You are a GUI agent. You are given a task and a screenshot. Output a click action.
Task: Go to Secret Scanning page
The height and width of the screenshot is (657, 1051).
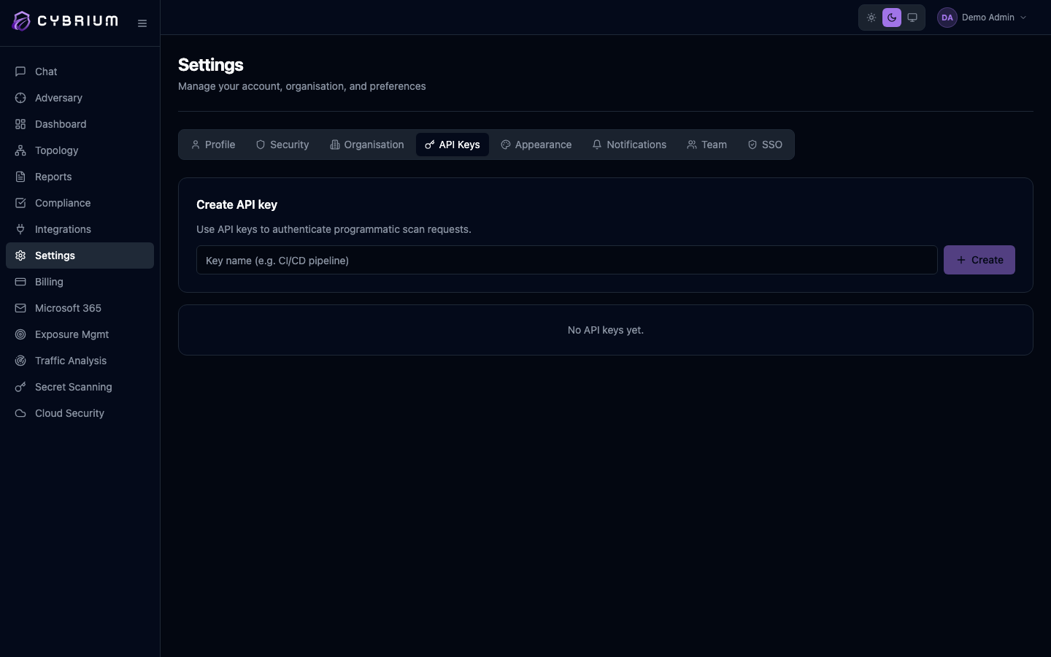(x=80, y=387)
